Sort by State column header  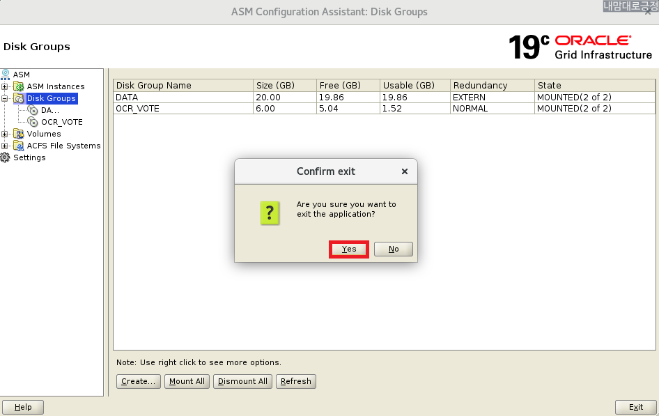[595, 85]
